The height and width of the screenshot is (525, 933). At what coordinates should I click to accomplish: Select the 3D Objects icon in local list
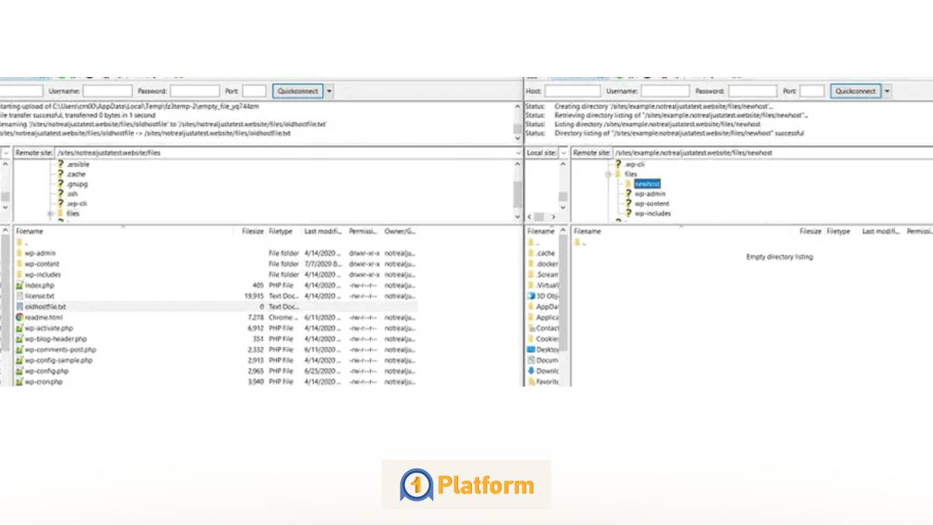pyautogui.click(x=531, y=296)
